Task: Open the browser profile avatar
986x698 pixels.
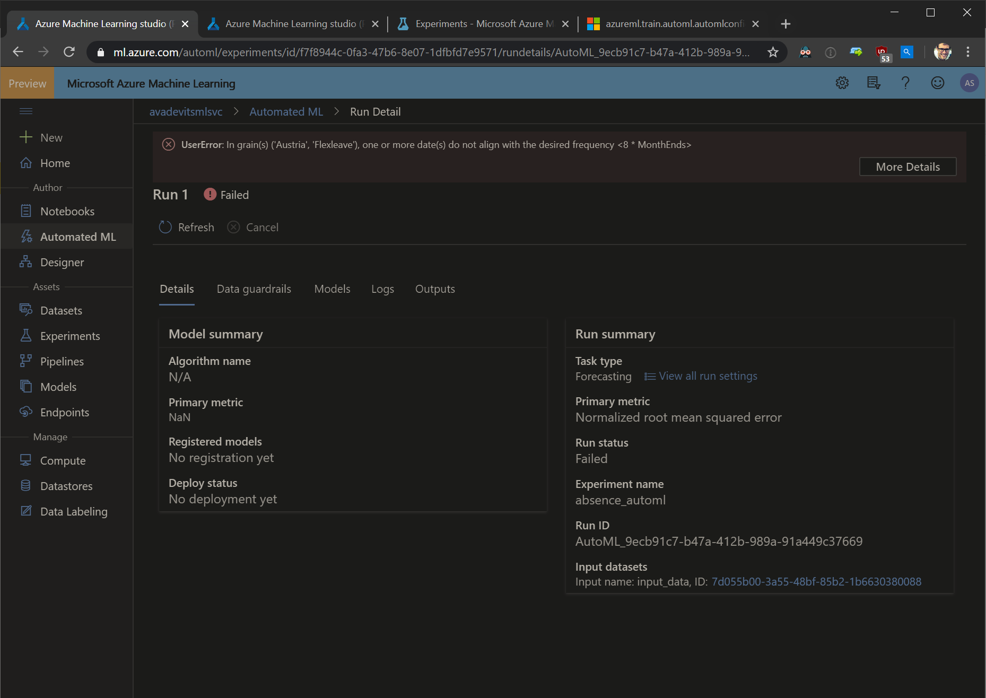Action: [943, 52]
